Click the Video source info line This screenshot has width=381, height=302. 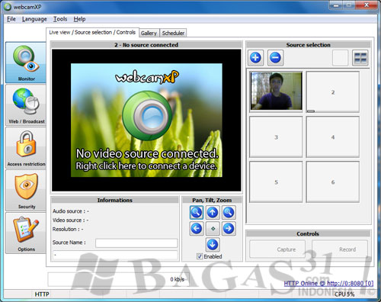click(70, 220)
